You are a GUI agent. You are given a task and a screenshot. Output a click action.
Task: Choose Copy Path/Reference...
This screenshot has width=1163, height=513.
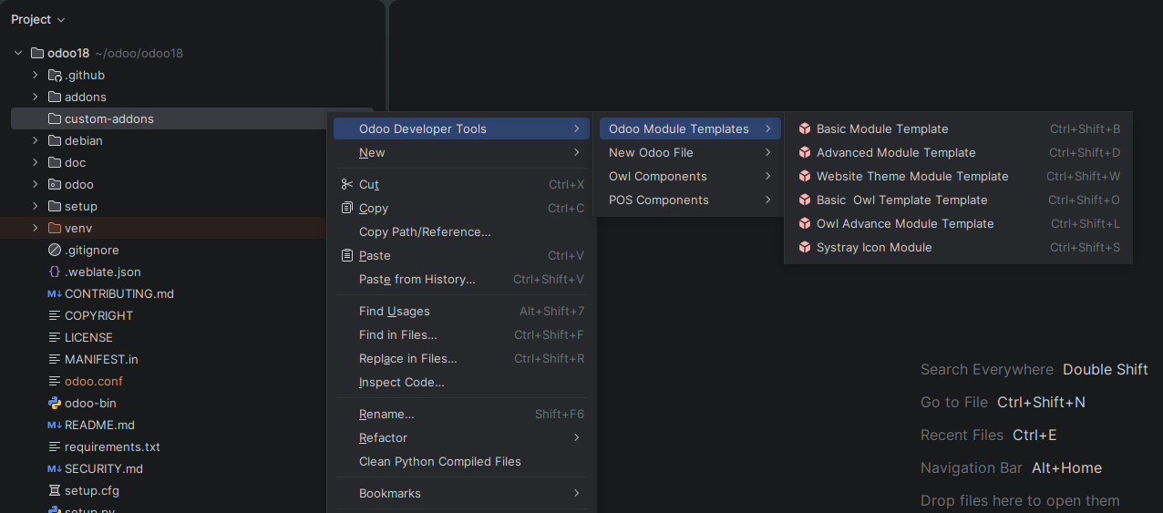[461, 231]
